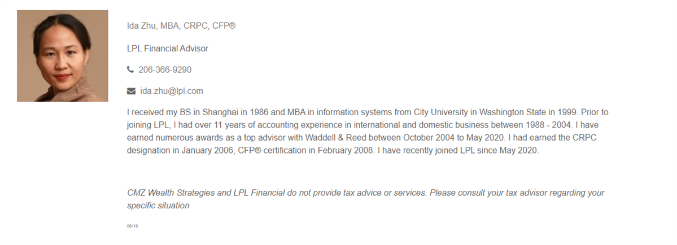677x245 pixels.
Task: Click the phone handset icon
Action: [130, 69]
